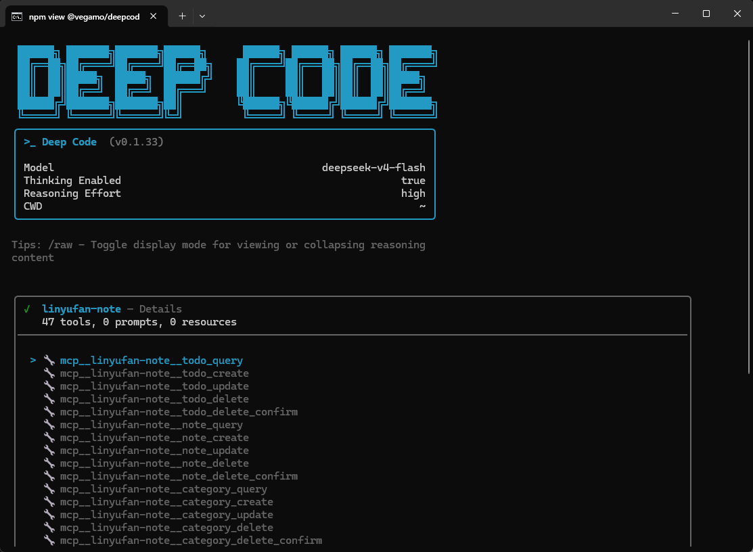
Task: Click the Model label
Action: click(x=39, y=168)
